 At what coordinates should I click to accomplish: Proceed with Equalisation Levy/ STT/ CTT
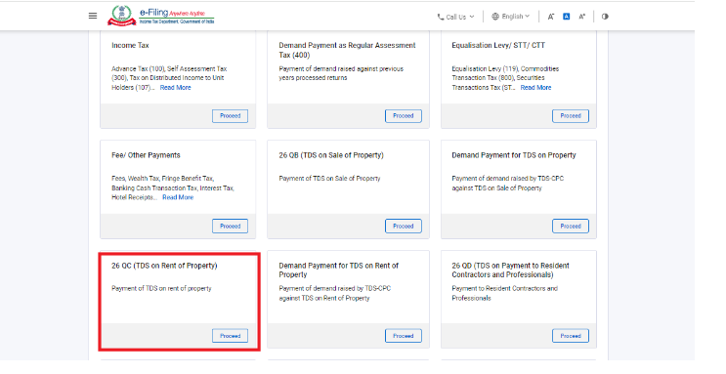tap(571, 116)
